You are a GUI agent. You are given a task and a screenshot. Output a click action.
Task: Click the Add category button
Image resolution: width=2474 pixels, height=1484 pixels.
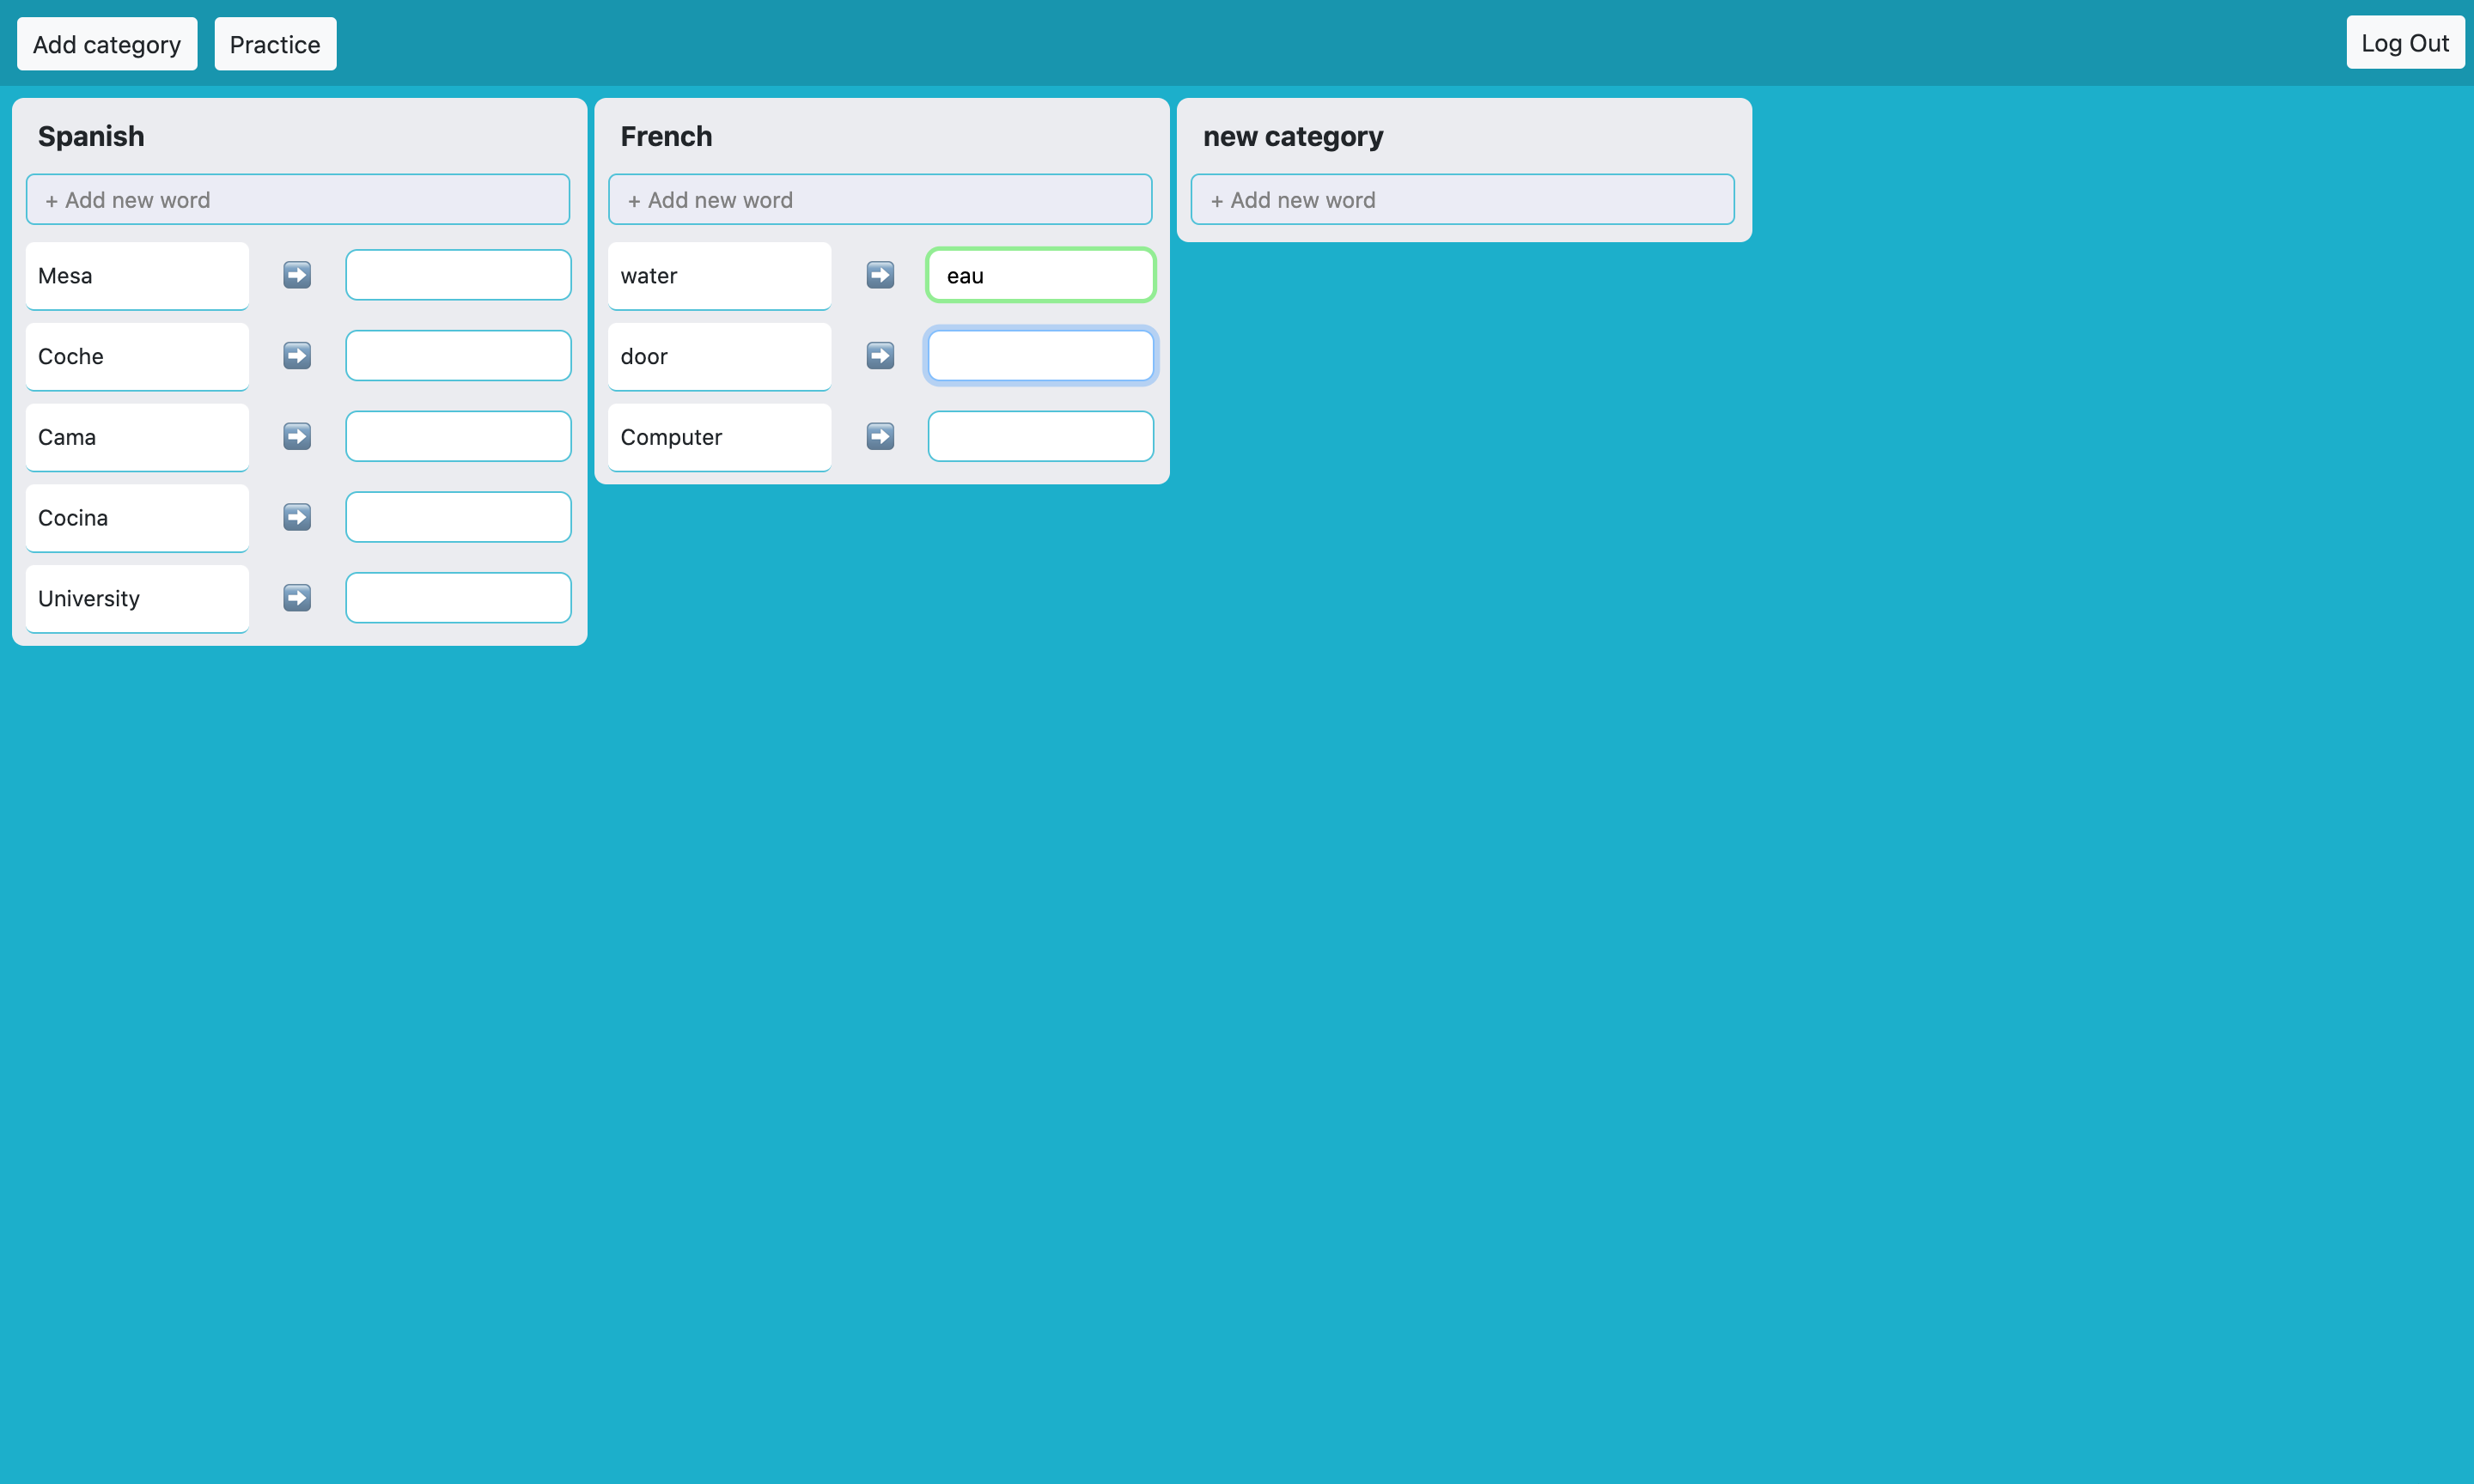pyautogui.click(x=107, y=44)
